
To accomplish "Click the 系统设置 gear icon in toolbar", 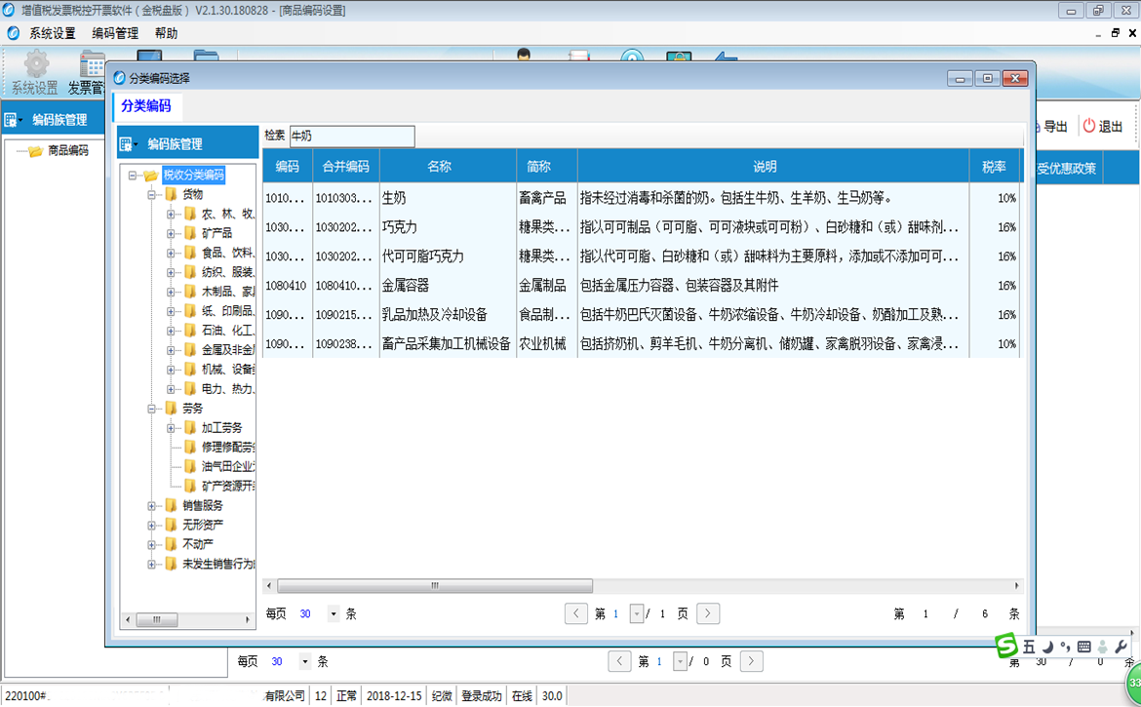I will [x=36, y=65].
